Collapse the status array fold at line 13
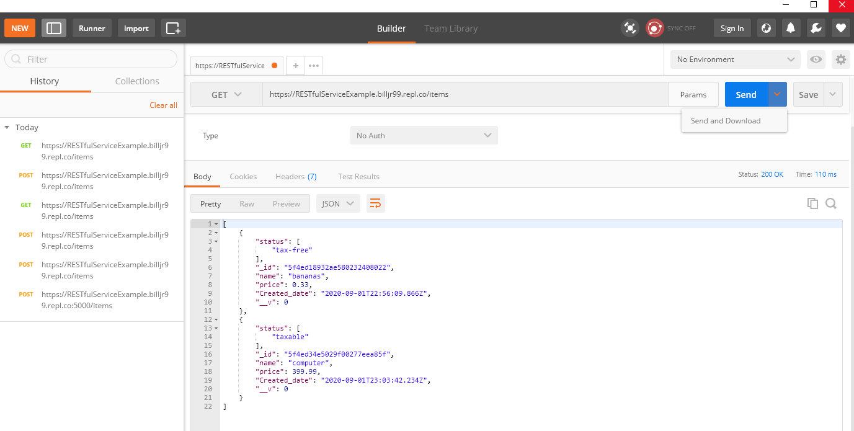Screen dimensions: 854x431 click(x=216, y=328)
